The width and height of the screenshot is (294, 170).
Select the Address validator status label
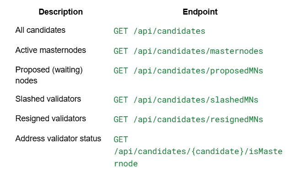tap(58, 139)
